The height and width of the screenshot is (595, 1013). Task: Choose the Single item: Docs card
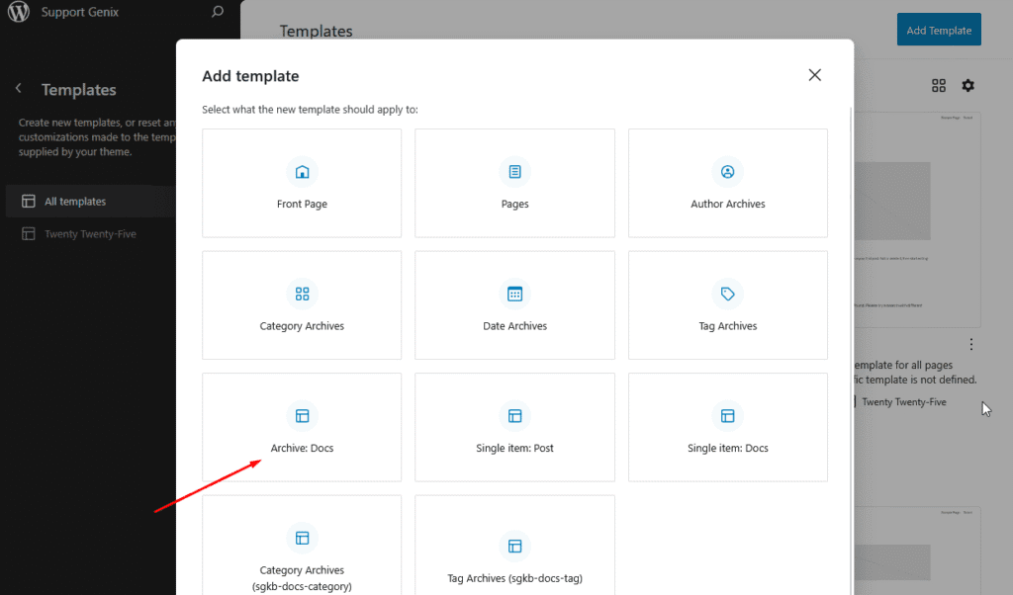(x=727, y=427)
